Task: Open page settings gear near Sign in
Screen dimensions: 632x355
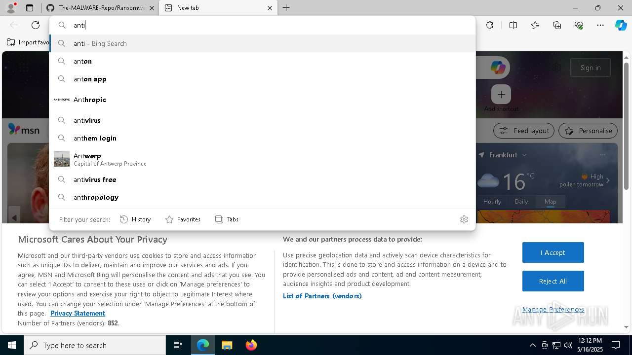Action: pyautogui.click(x=557, y=68)
